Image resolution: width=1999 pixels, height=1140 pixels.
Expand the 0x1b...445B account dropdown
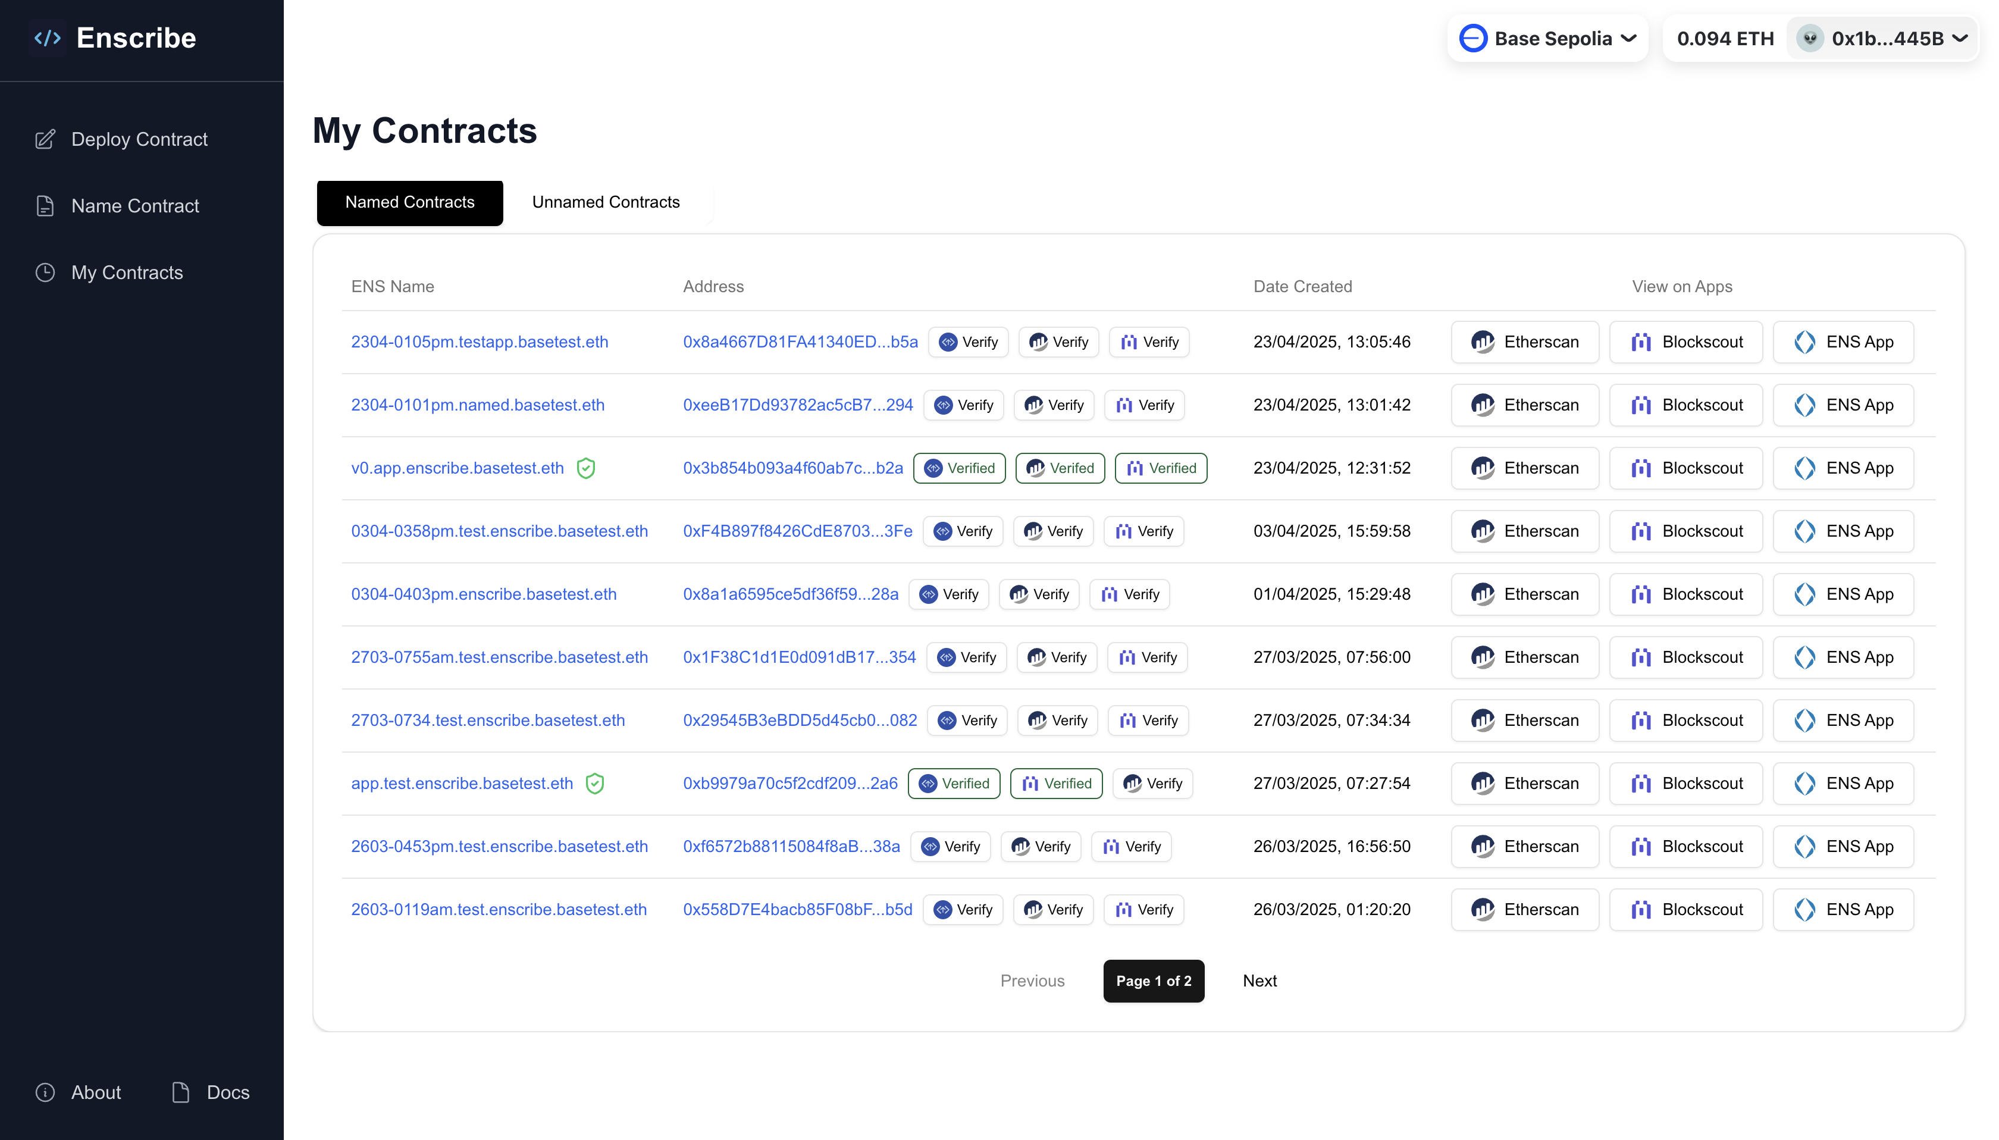tap(1882, 38)
